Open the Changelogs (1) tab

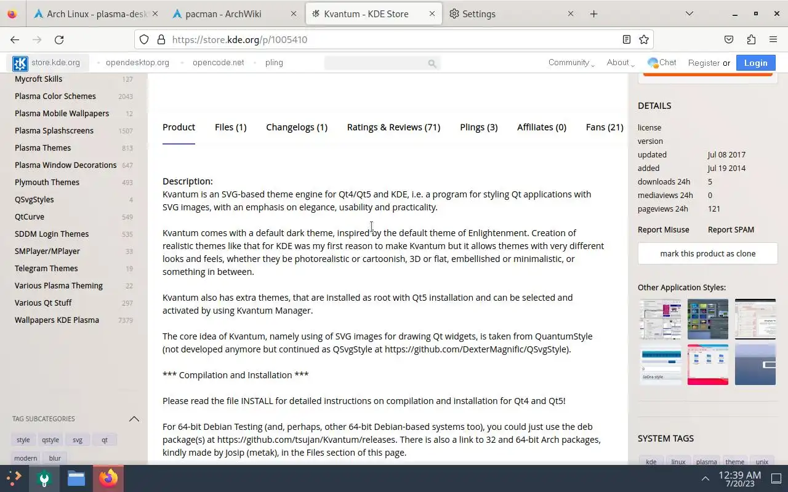(x=297, y=127)
